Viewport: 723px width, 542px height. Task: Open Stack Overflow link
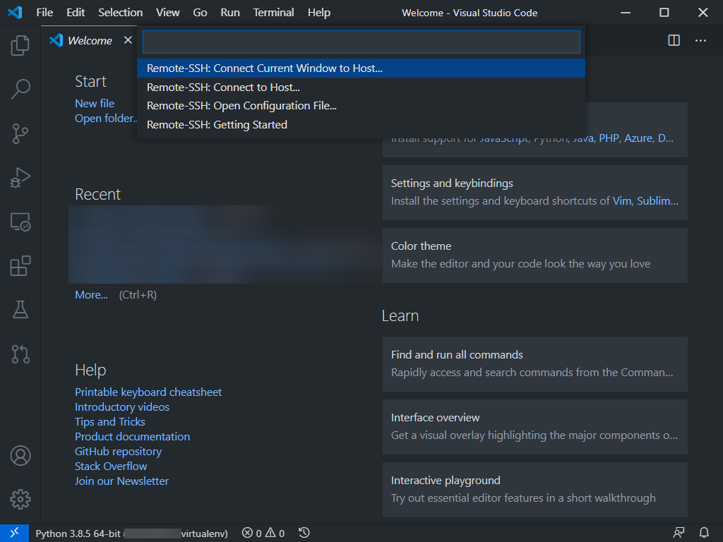point(111,466)
